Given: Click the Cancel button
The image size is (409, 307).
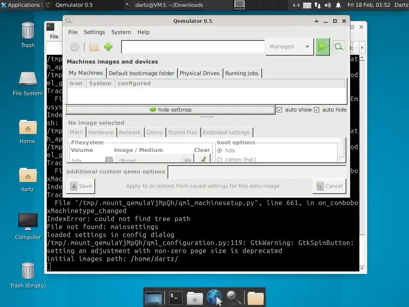Looking at the screenshot, I should click(330, 186).
